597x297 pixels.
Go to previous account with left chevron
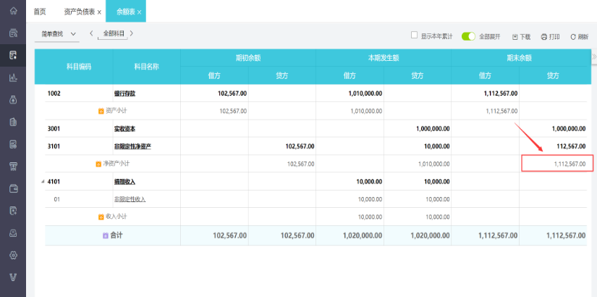(x=91, y=33)
